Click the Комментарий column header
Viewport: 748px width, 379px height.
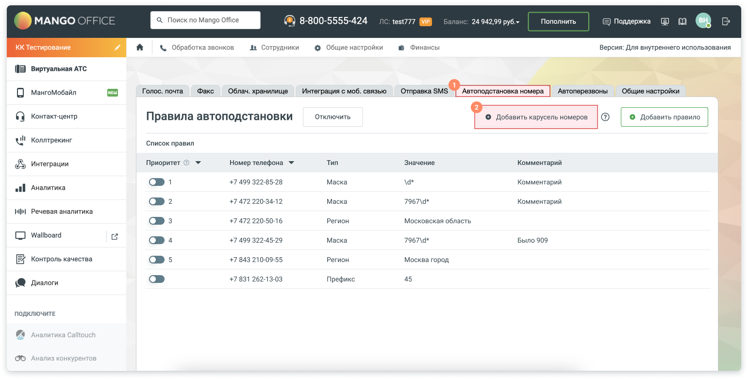(x=540, y=163)
